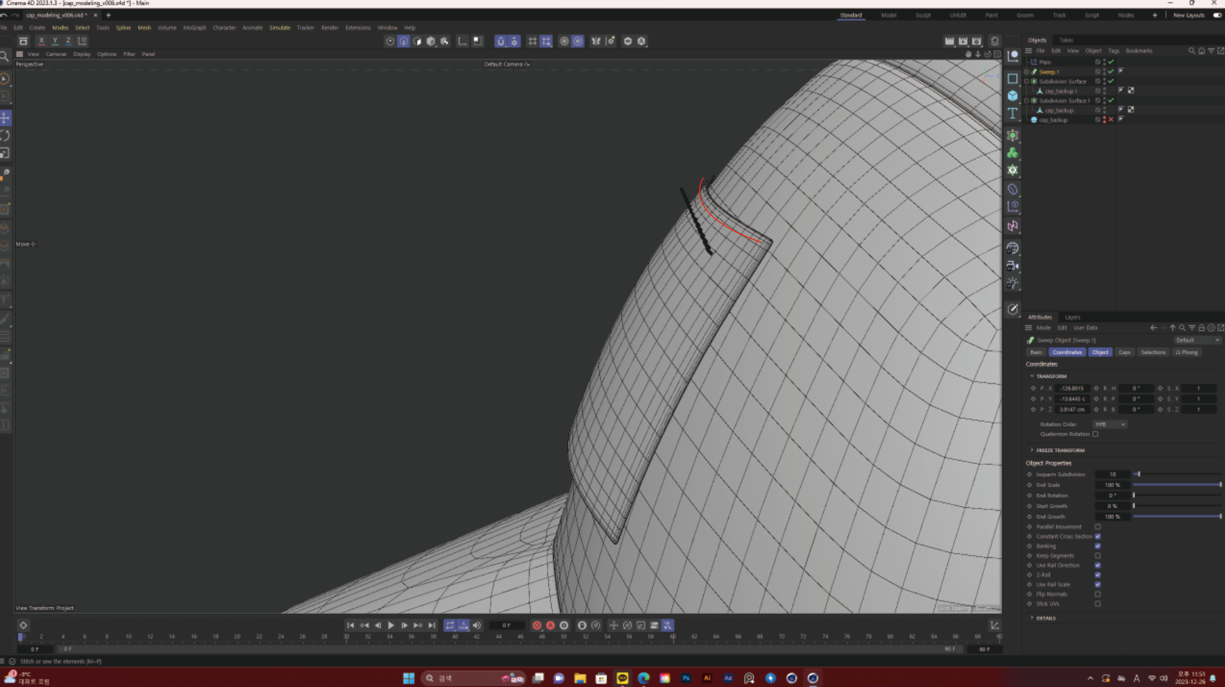This screenshot has height=687, width=1225.
Task: Click the Cube primitive icon in right palette
Action: click(1013, 96)
